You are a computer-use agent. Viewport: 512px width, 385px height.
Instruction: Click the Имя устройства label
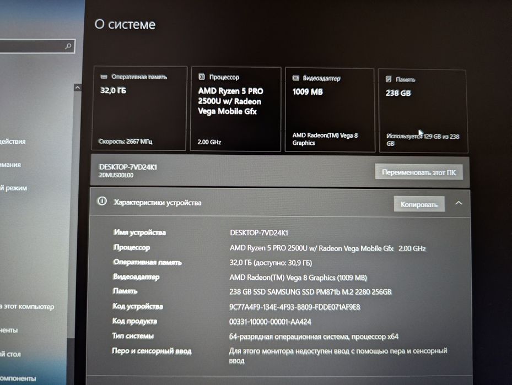(139, 232)
